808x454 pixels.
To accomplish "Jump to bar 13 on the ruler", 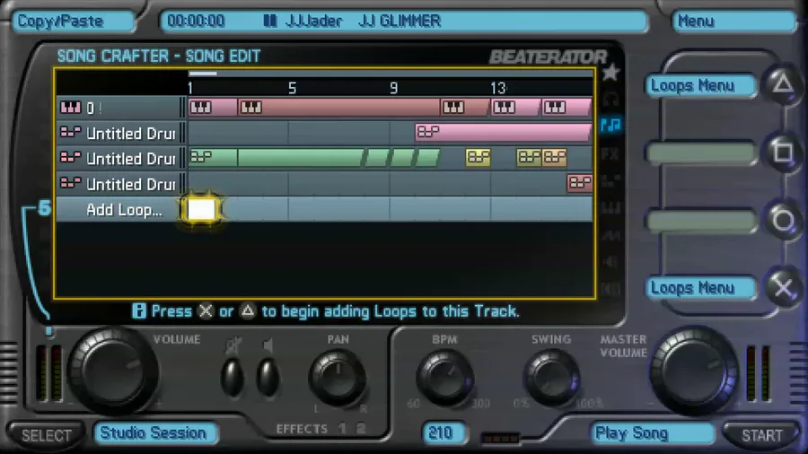I will [x=497, y=88].
